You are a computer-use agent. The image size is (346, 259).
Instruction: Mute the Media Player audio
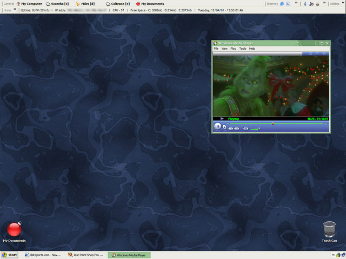click(245, 129)
